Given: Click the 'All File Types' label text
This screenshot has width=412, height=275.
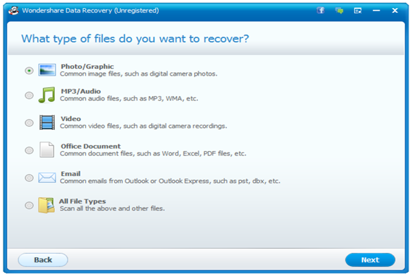Looking at the screenshot, I should pyautogui.click(x=82, y=201).
